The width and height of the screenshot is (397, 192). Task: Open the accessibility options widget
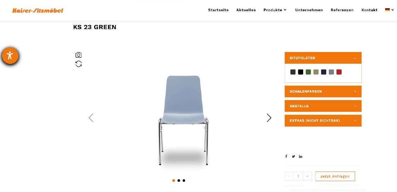pos(10,56)
